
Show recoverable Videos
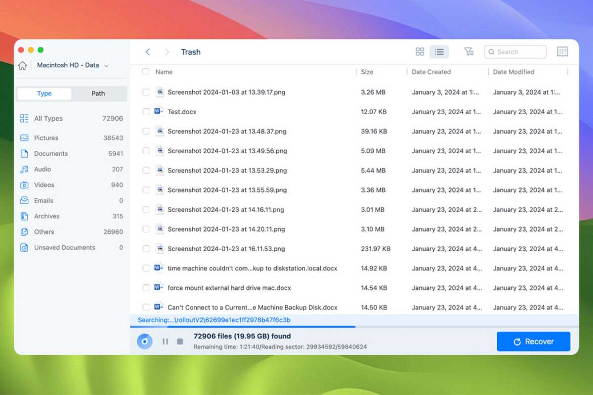[44, 184]
